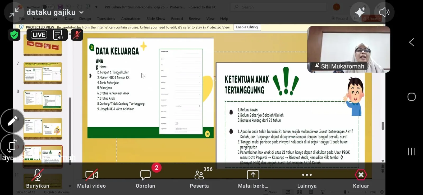Tap the rotate screen button
The image size is (423, 195).
coord(12,145)
